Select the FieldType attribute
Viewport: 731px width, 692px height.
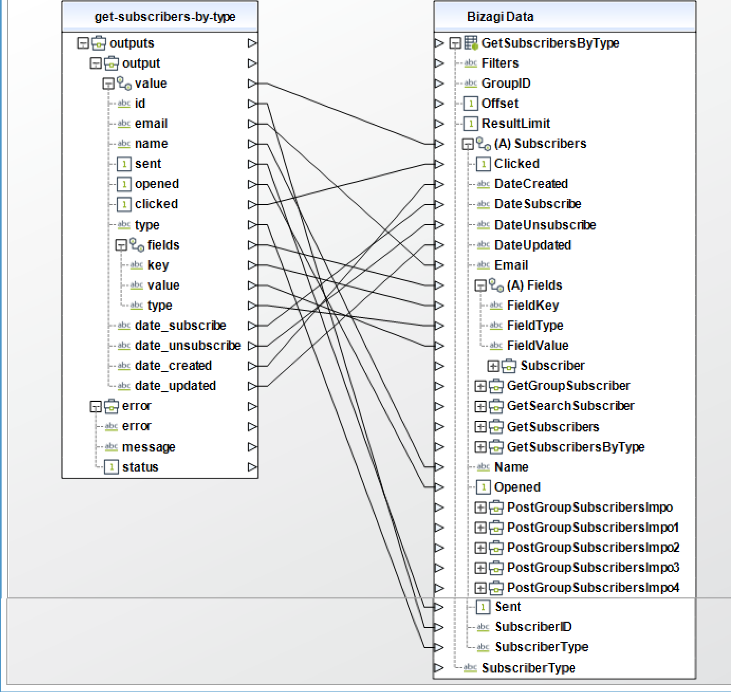click(535, 326)
